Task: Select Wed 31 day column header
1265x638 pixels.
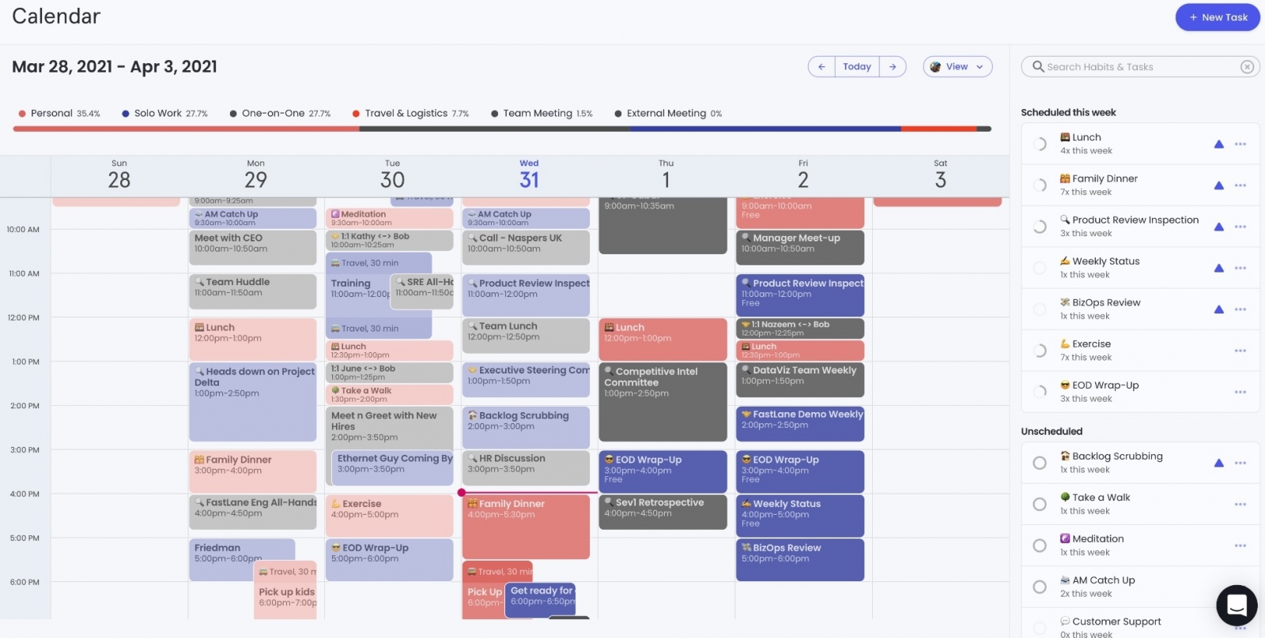Action: coord(529,175)
